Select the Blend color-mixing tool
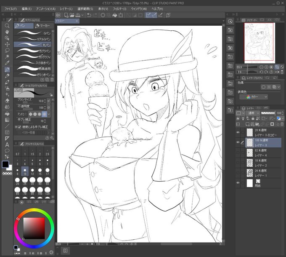 click(7, 107)
